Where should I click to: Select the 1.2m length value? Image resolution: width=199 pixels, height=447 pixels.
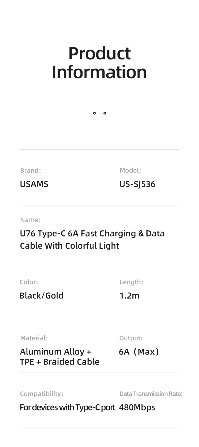[x=129, y=296]
